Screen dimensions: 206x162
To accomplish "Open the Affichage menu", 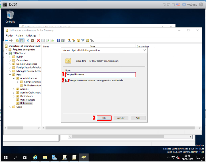I will click(31, 36).
